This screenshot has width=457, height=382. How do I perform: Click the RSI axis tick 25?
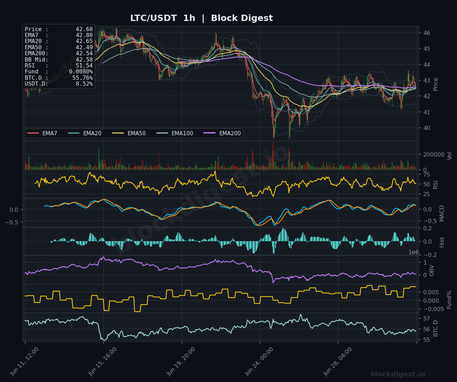click(427, 194)
